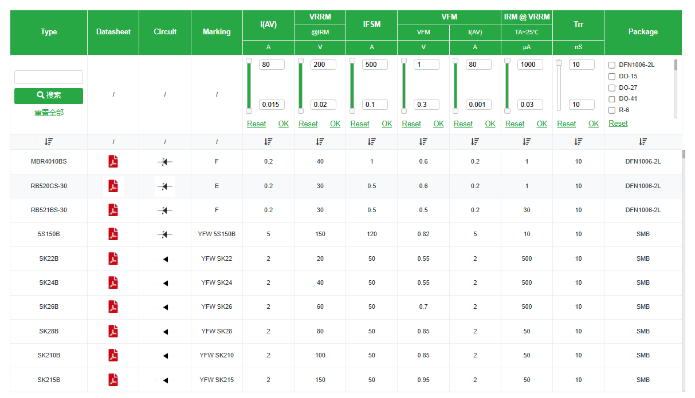Sort table by Type column

[49, 142]
